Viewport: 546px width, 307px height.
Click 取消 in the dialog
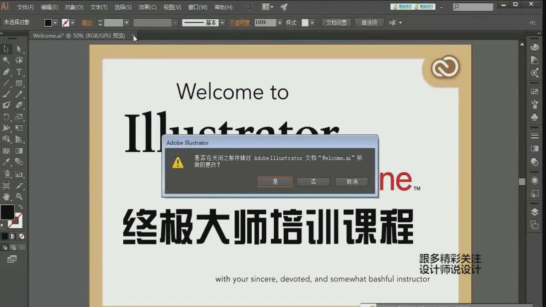(352, 182)
